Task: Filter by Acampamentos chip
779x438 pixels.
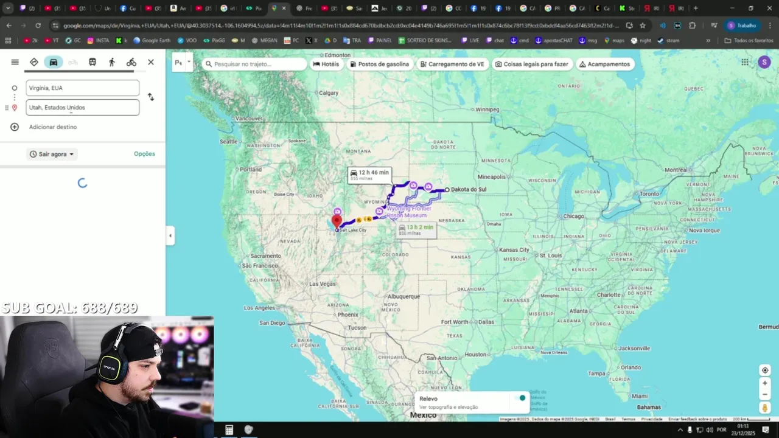Action: 605,64
